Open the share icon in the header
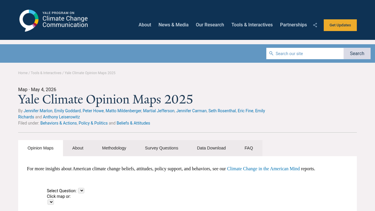The height and width of the screenshot is (211, 375). 315,25
